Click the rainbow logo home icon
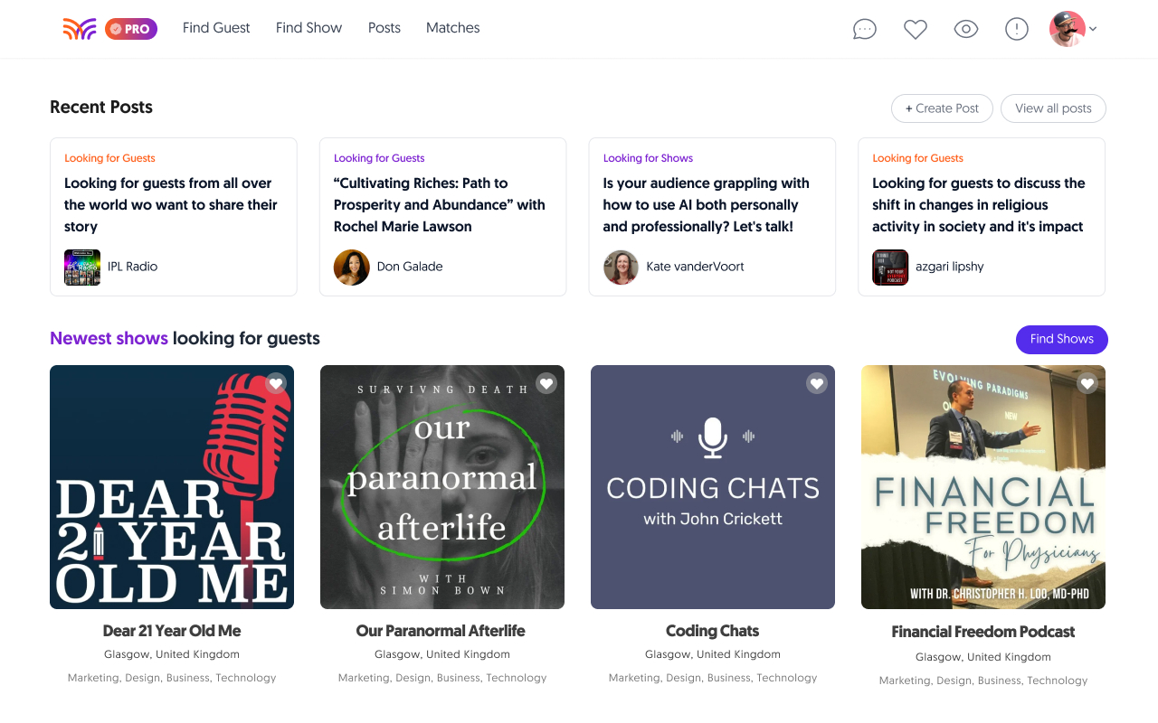 pyautogui.click(x=80, y=29)
